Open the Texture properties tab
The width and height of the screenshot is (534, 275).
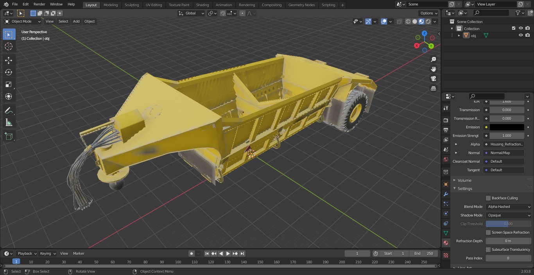pos(446,255)
